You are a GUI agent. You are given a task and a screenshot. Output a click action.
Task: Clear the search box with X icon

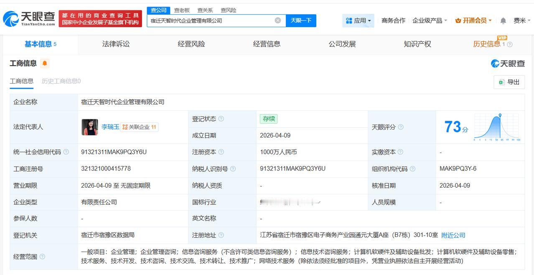pyautogui.click(x=277, y=20)
